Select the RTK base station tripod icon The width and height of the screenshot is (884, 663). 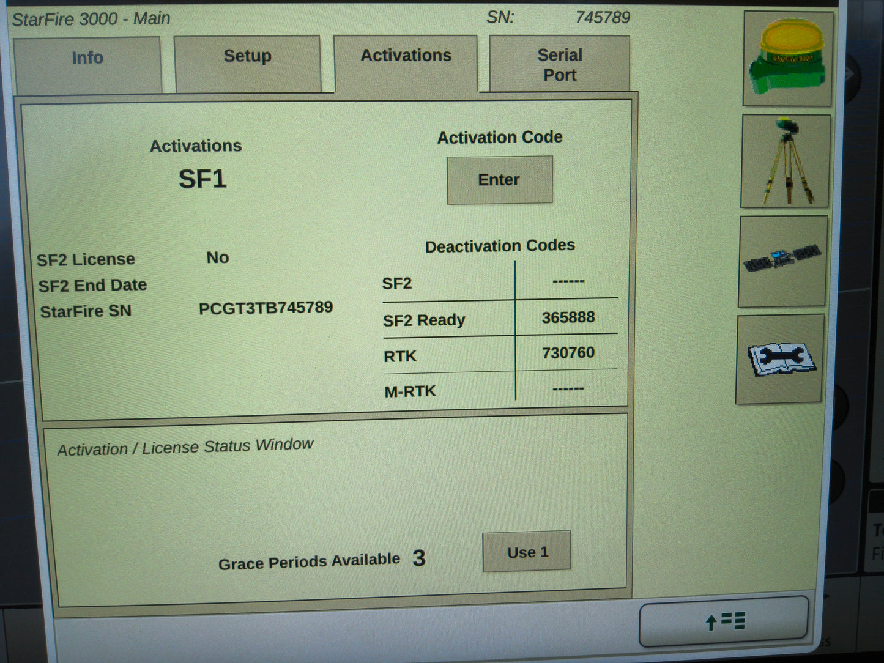pyautogui.click(x=786, y=160)
